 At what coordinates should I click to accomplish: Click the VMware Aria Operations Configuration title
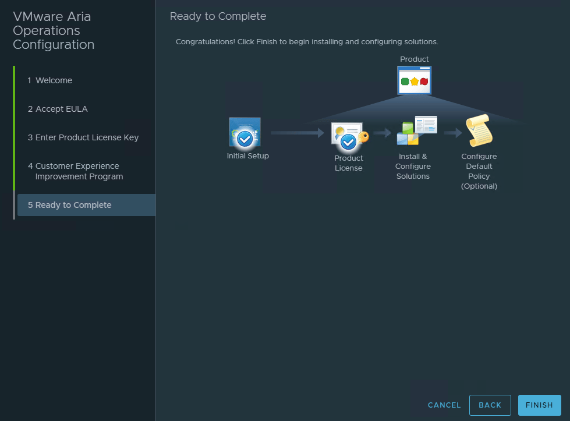[x=54, y=31]
